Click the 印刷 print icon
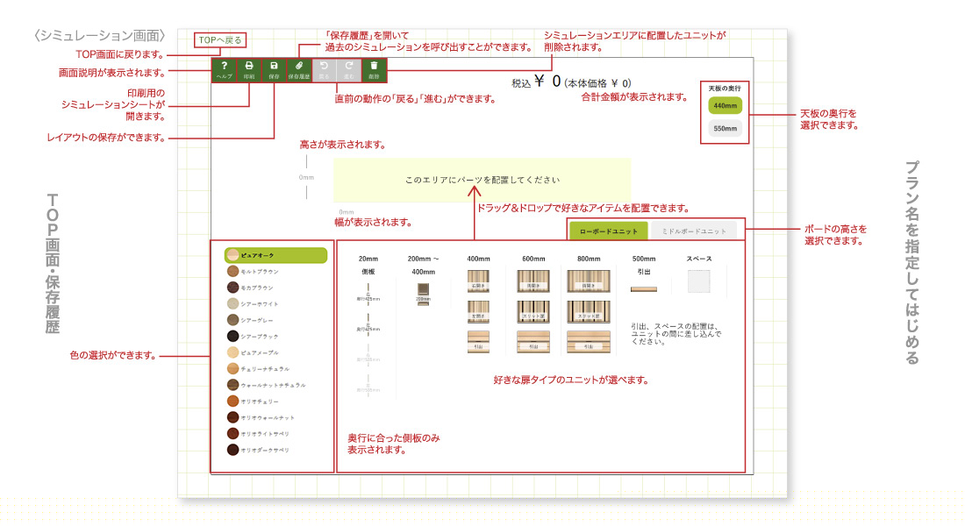 249,70
